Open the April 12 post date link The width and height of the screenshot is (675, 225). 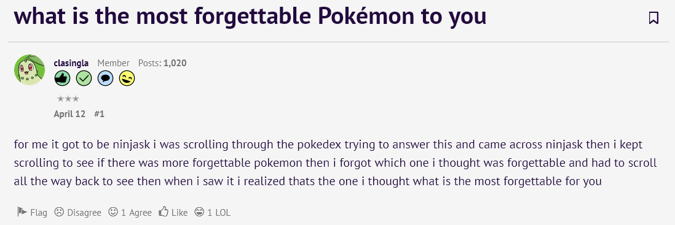tap(69, 114)
